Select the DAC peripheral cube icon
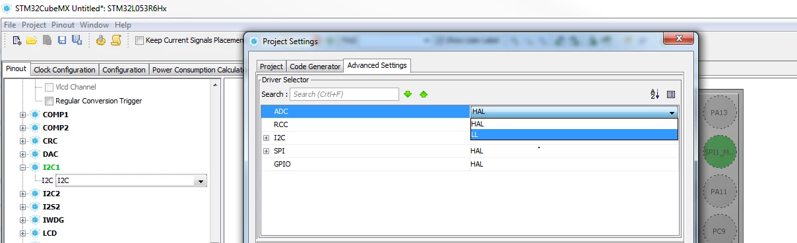Viewport: 797px width, 243px height. (35, 154)
